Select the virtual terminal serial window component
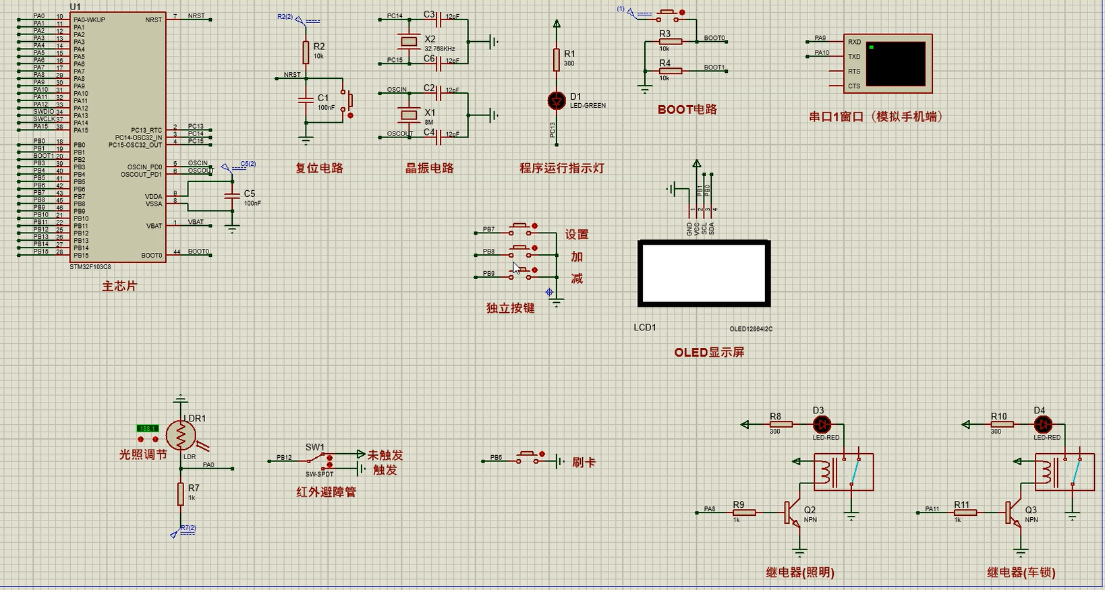 (x=888, y=63)
